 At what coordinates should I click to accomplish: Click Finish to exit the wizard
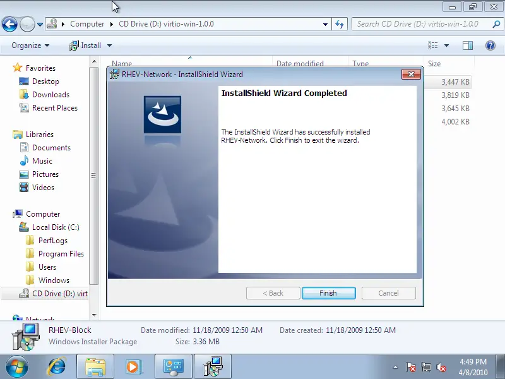(328, 293)
